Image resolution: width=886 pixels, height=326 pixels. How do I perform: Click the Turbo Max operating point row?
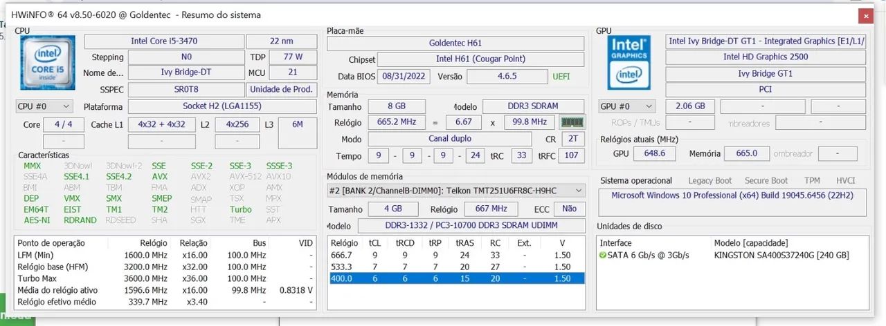click(165, 278)
